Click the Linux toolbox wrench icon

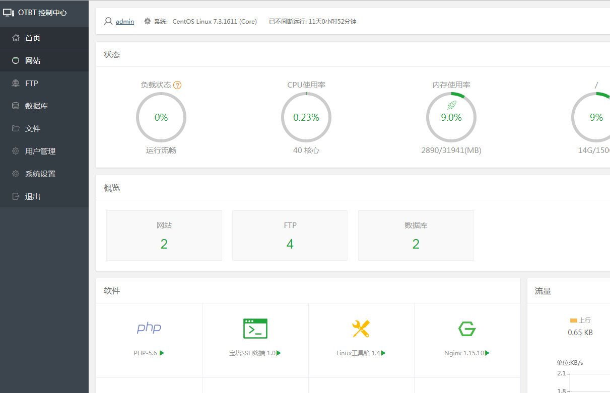point(361,329)
